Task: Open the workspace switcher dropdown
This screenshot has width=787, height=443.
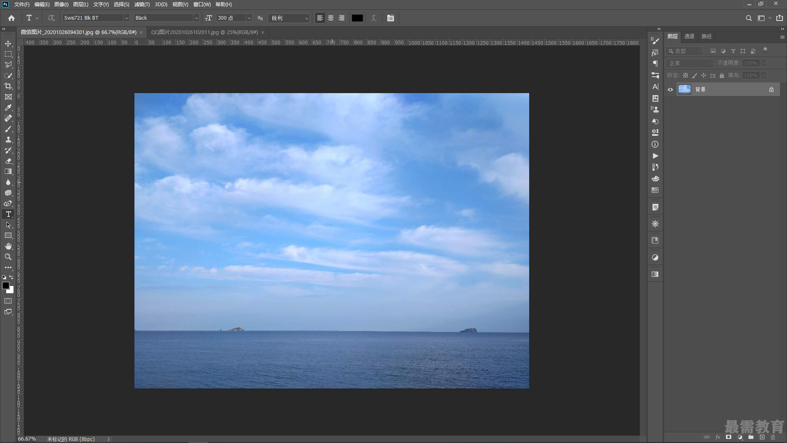Action: (x=764, y=18)
